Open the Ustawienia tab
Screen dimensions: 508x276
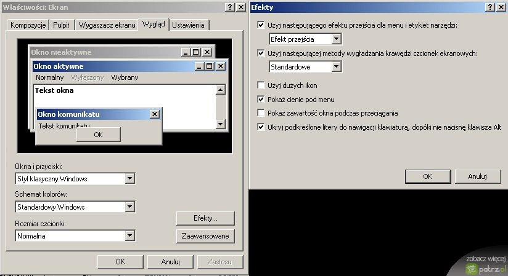pyautogui.click(x=190, y=25)
